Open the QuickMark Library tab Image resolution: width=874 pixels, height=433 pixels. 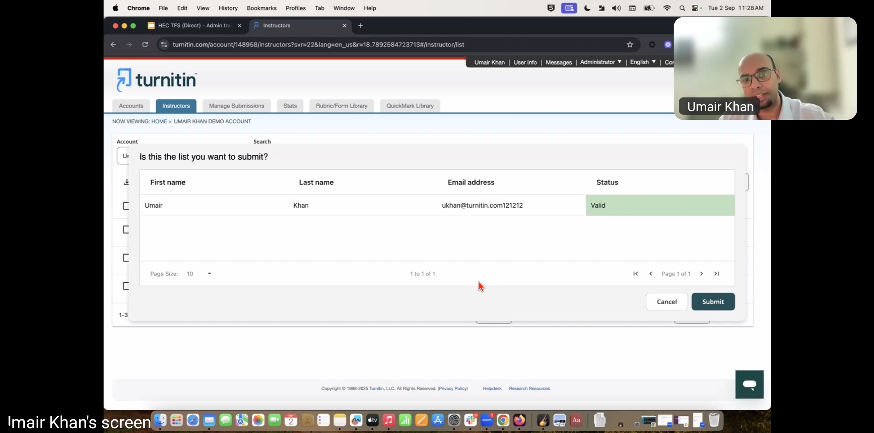tap(409, 106)
